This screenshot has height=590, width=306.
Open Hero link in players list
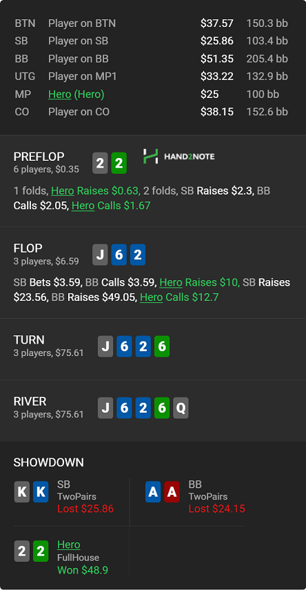click(60, 94)
